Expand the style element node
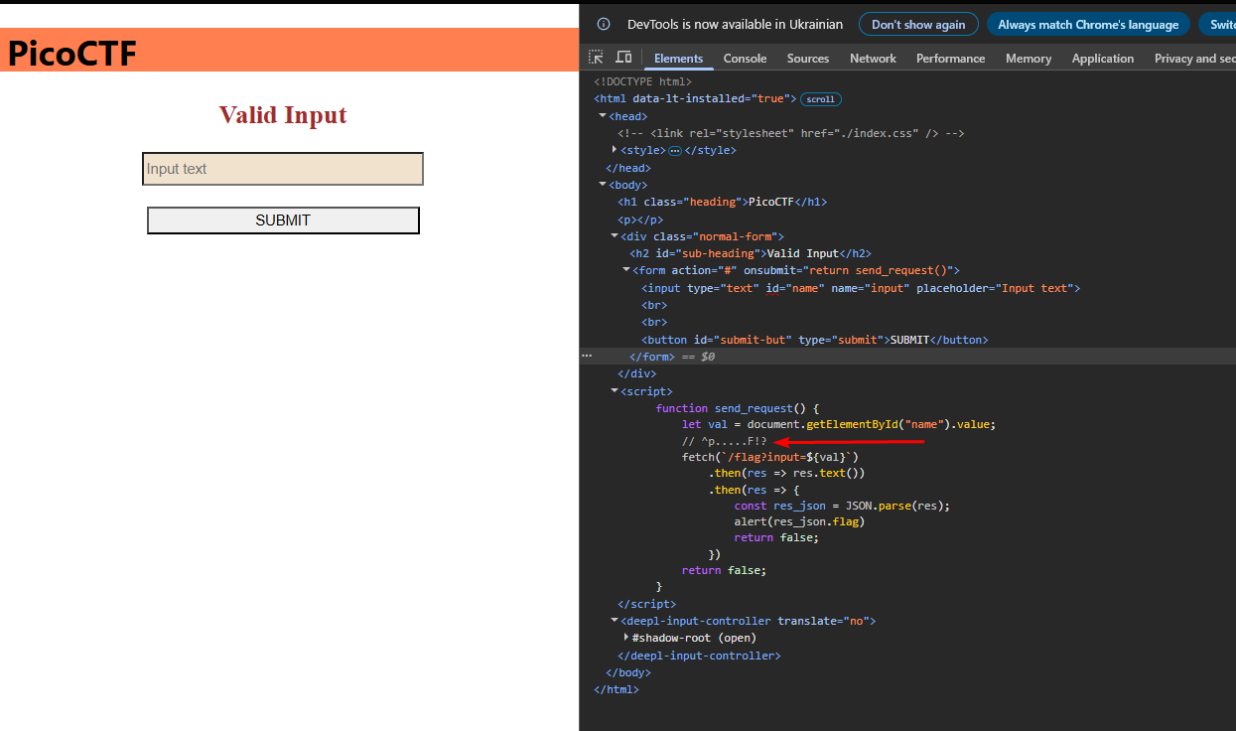The image size is (1236, 731). (616, 150)
